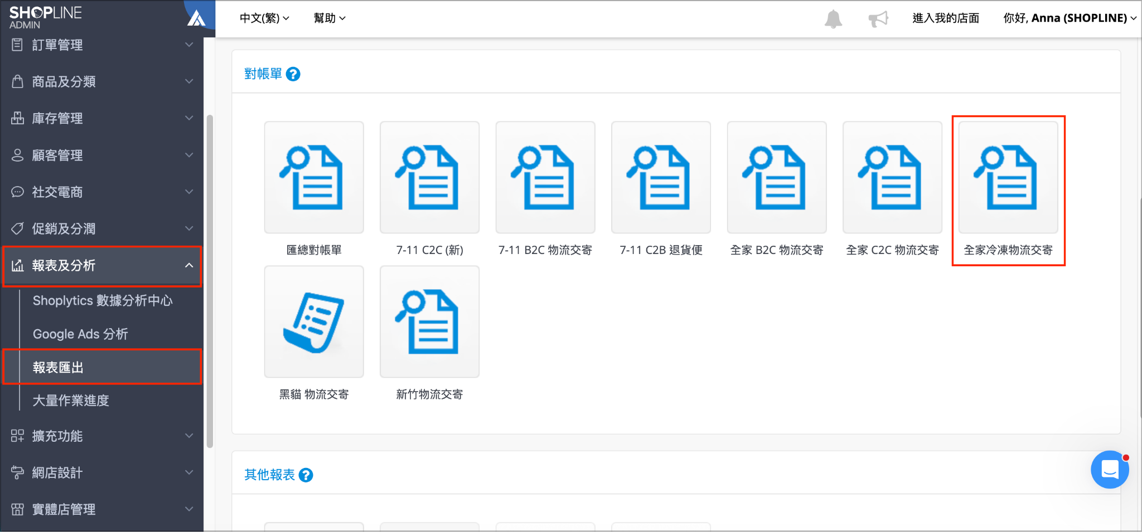Click the 商品及分類 bag icon

coord(17,81)
